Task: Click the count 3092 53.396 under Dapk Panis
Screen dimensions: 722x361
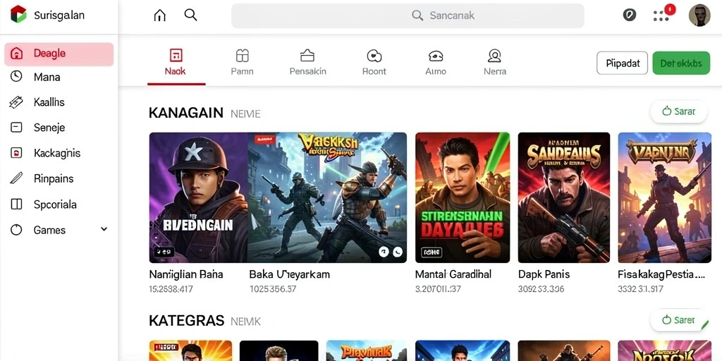Action: [541, 289]
